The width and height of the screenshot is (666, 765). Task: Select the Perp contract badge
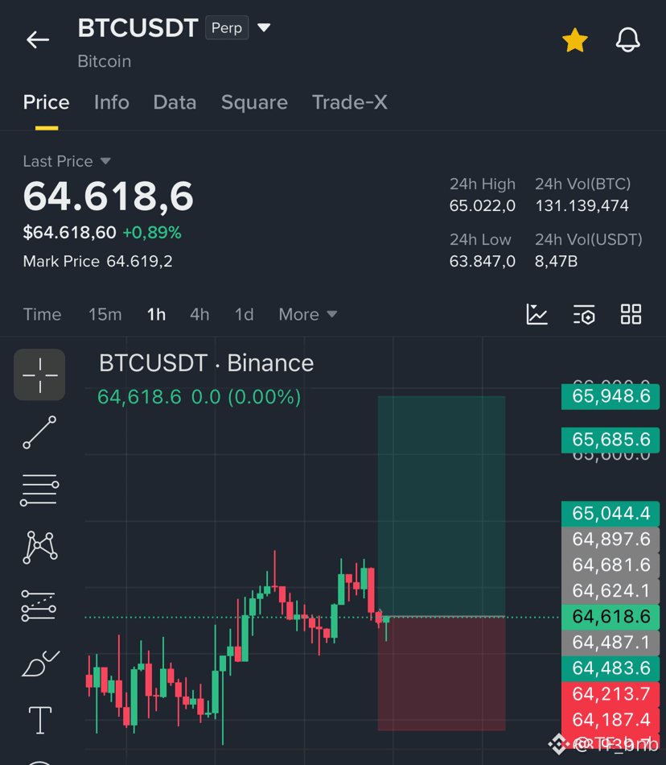(x=227, y=28)
